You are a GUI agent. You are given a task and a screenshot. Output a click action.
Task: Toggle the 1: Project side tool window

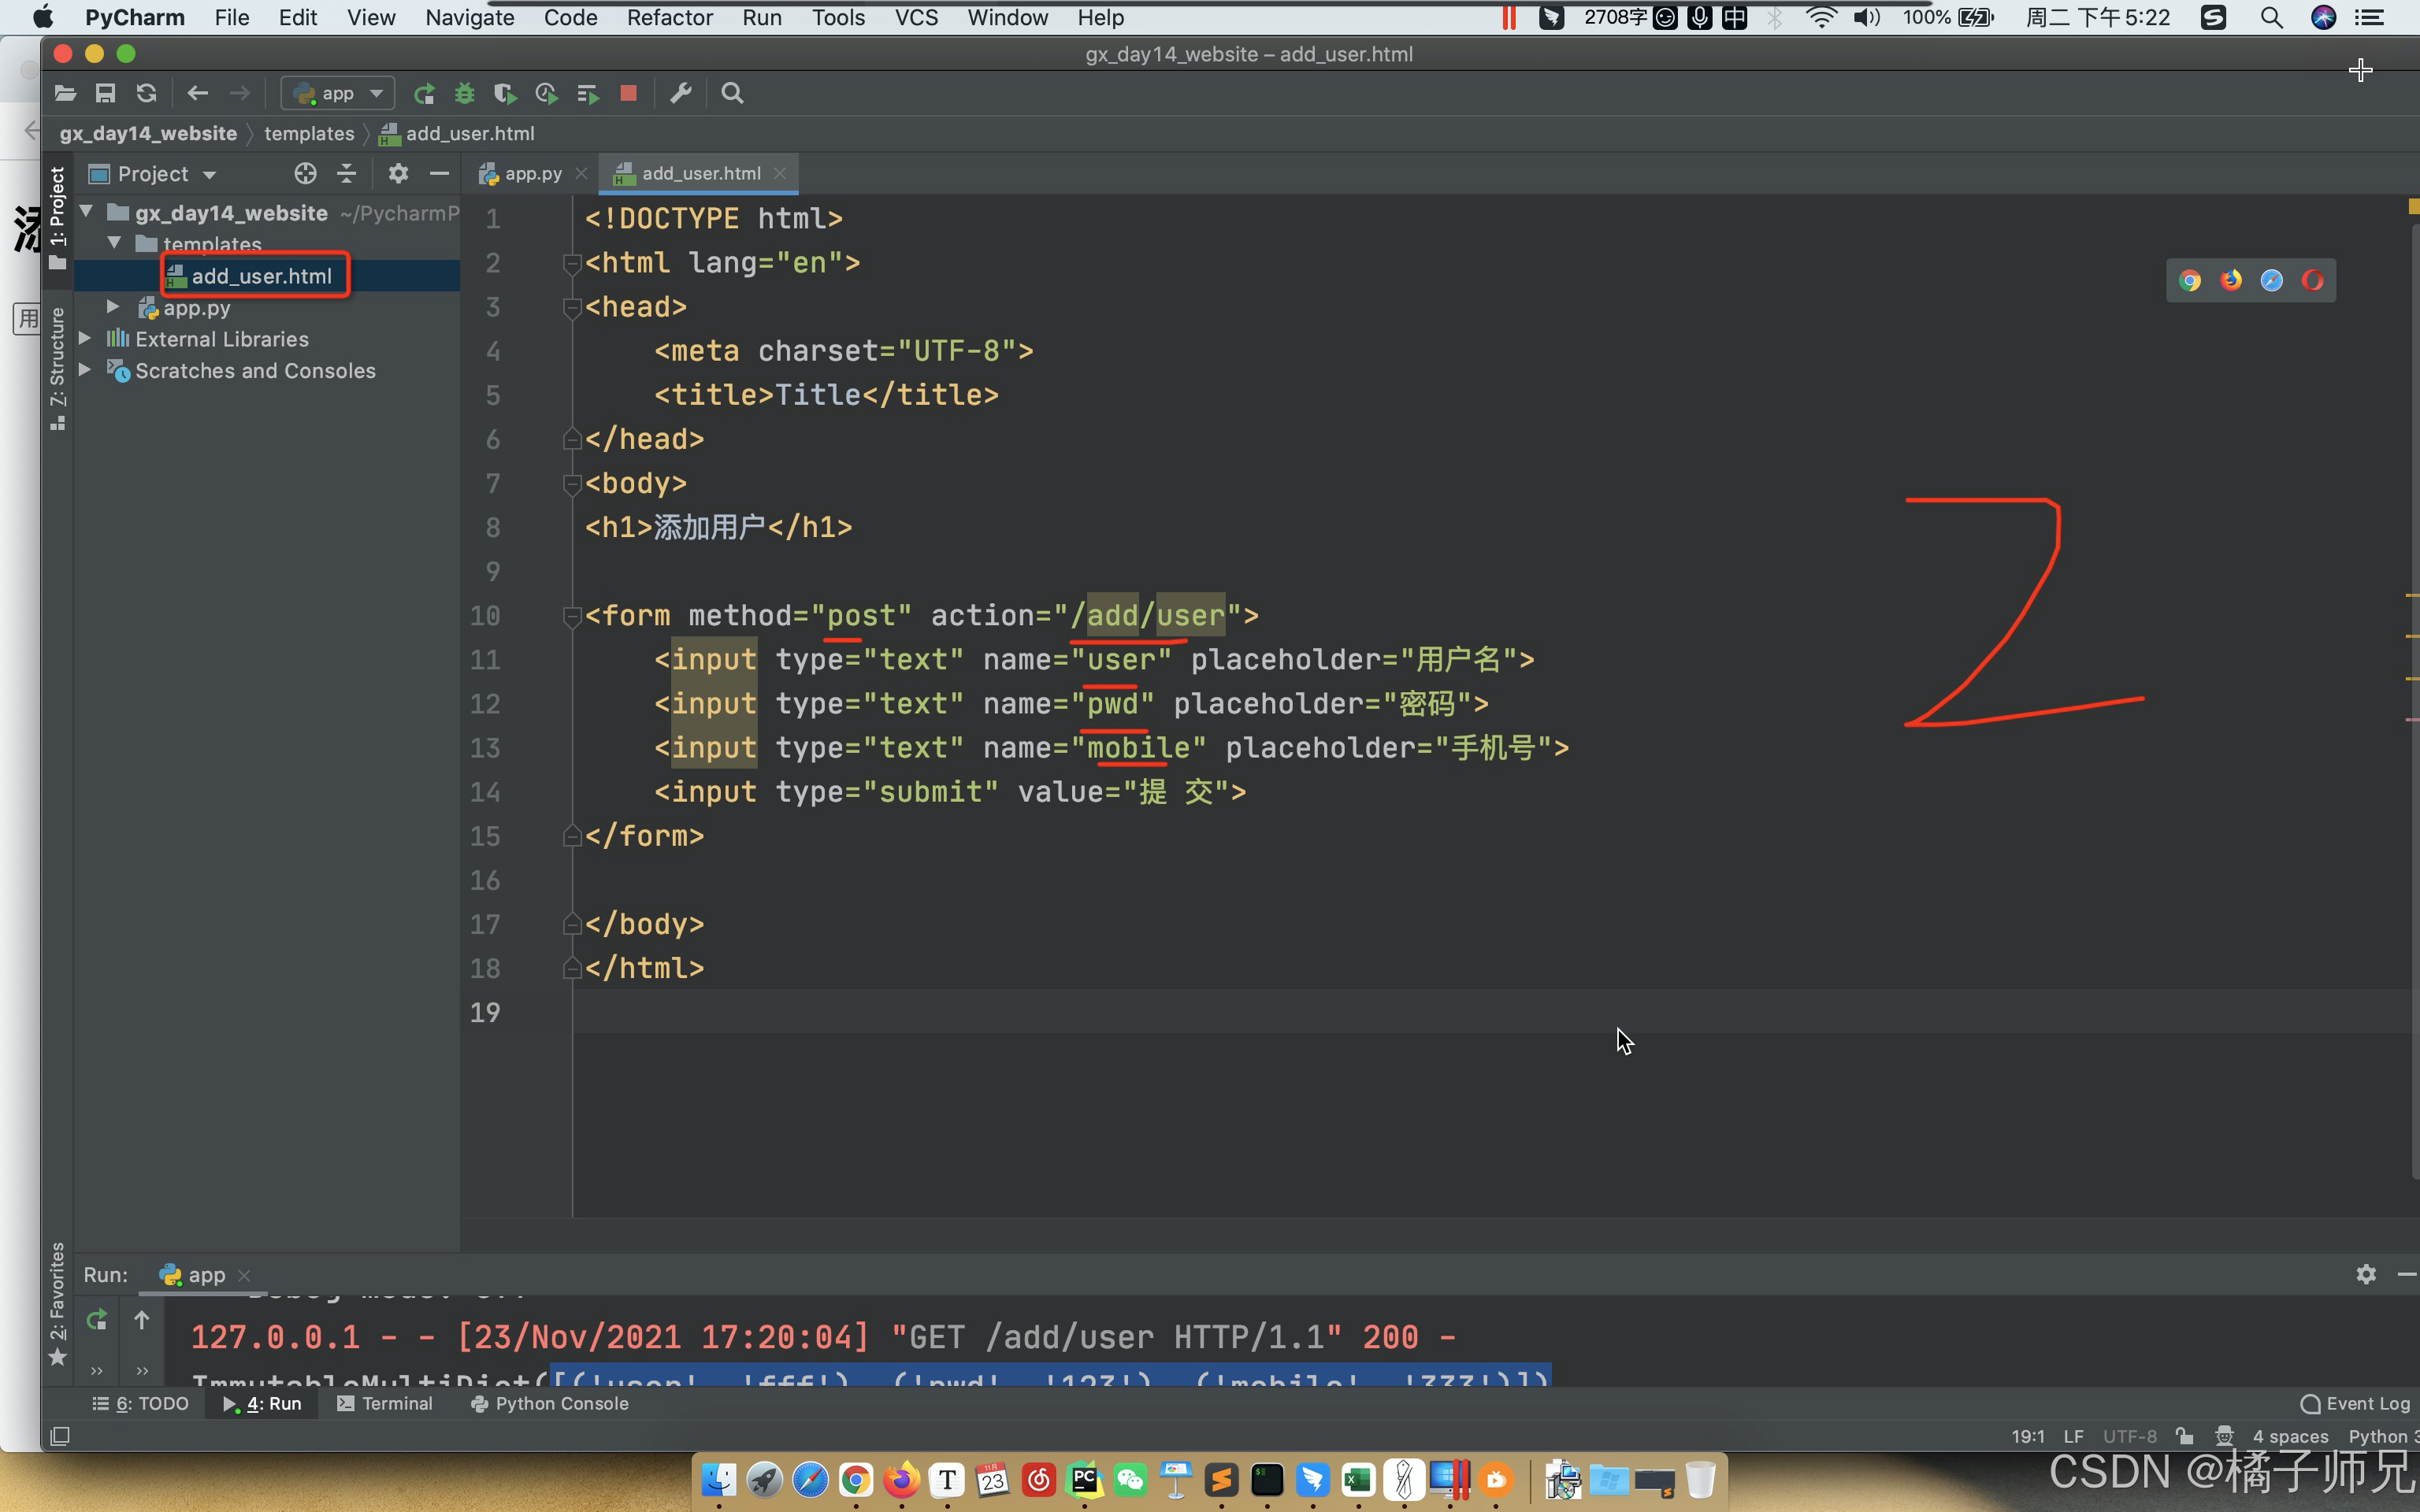[x=57, y=218]
